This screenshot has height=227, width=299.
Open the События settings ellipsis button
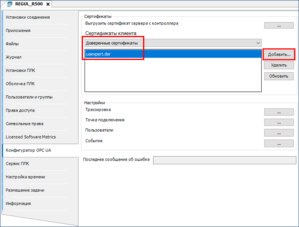(x=279, y=143)
